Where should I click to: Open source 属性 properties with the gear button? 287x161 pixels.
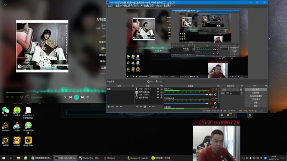[x=150, y=82]
